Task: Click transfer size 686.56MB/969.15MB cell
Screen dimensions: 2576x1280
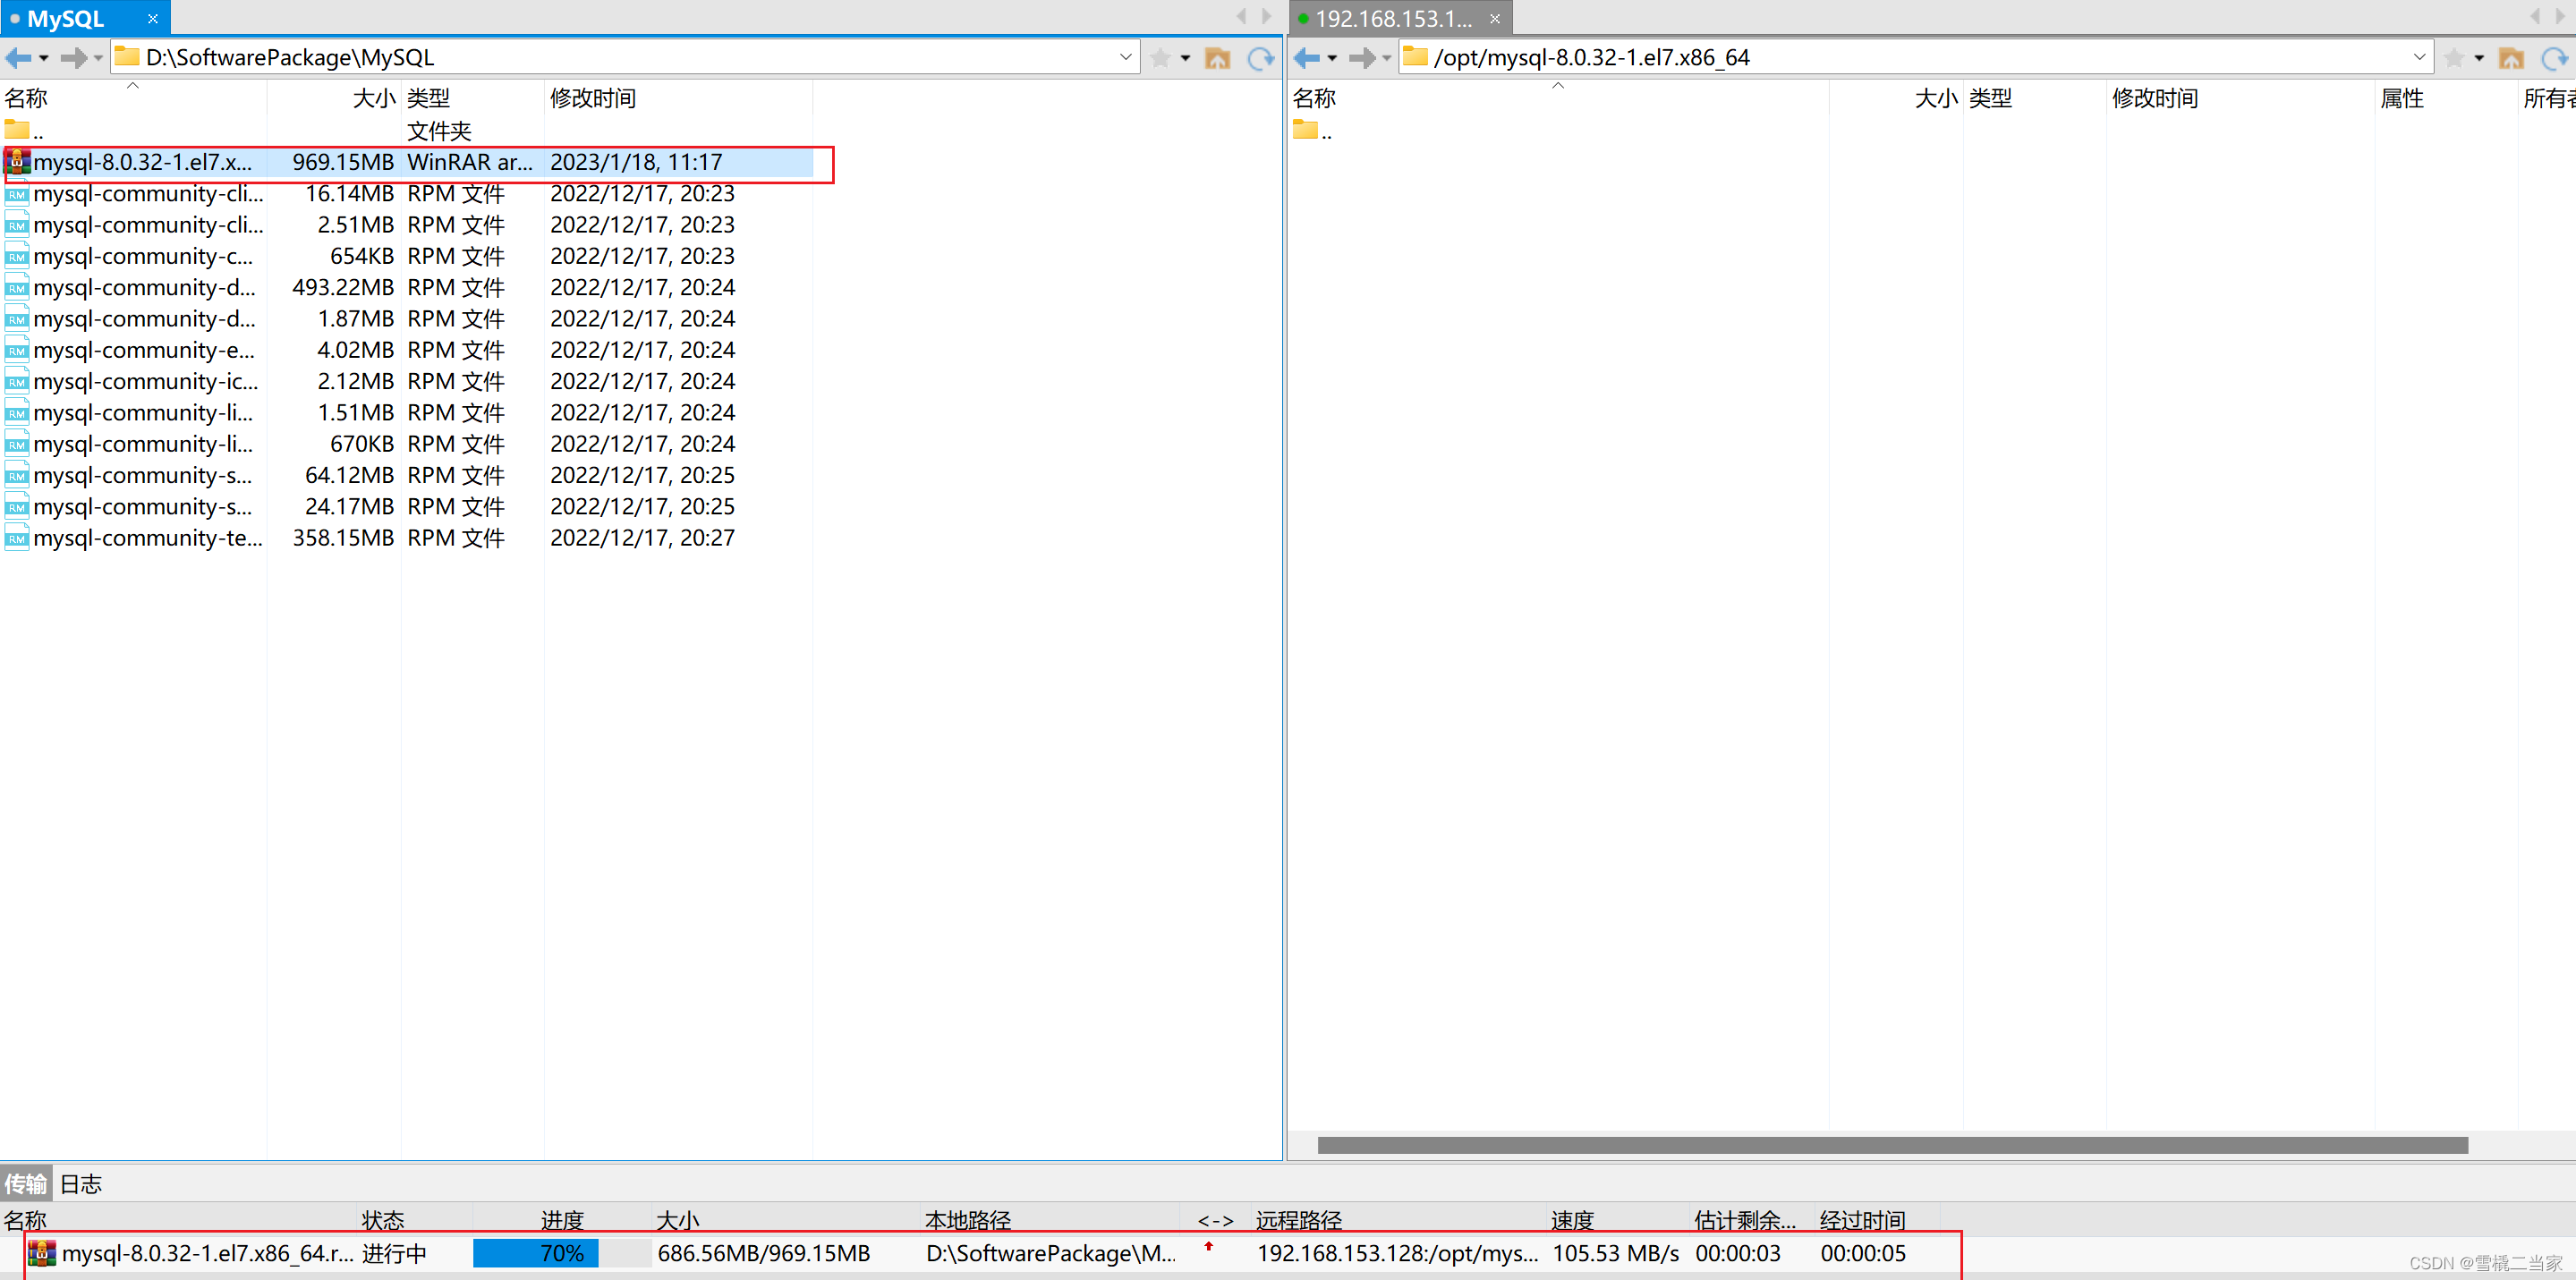Action: coord(764,1253)
